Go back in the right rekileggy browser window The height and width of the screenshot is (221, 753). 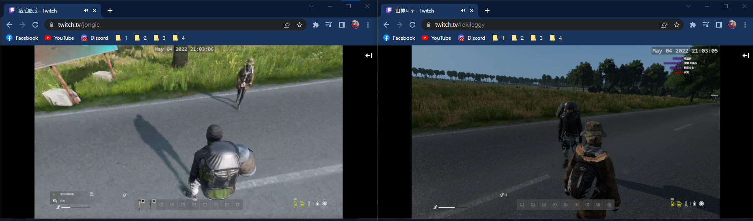coord(386,25)
